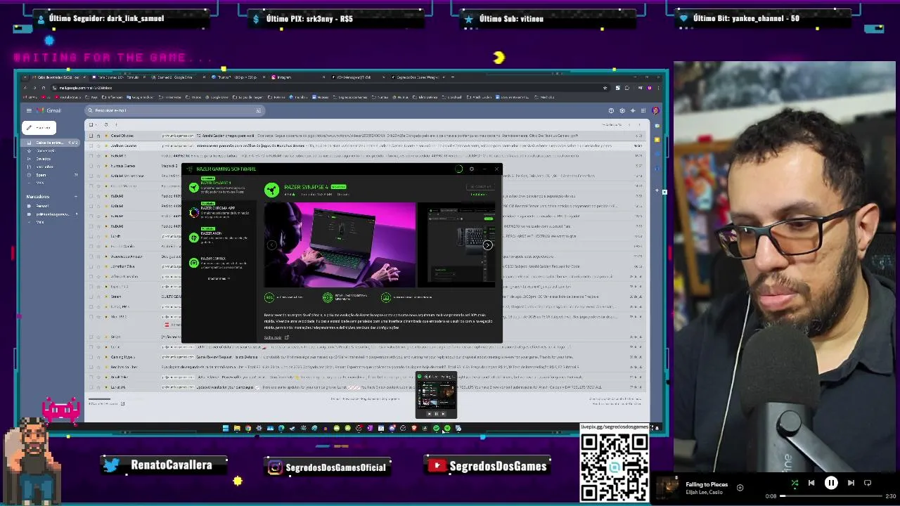Open the Google account avatar in Gmail

(655, 110)
